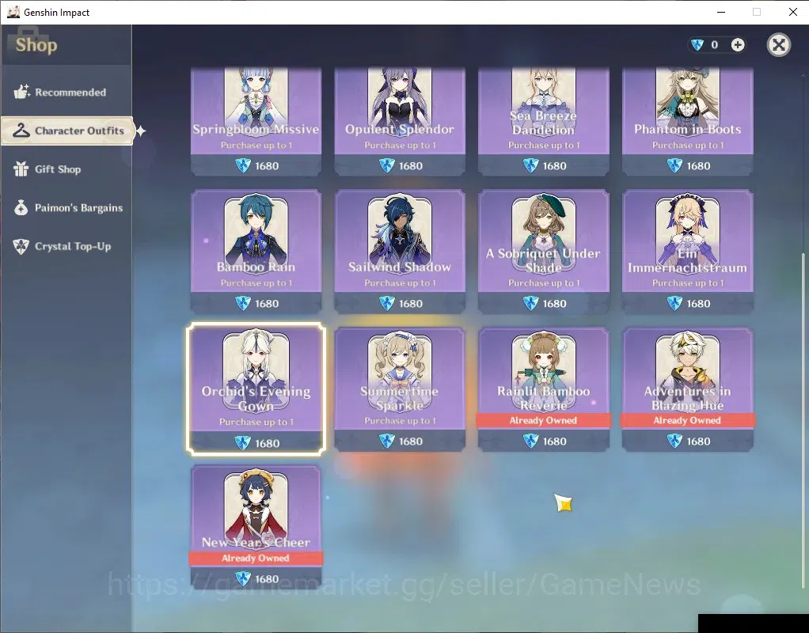Click Opulent Splendor 1680 price

[x=400, y=165]
